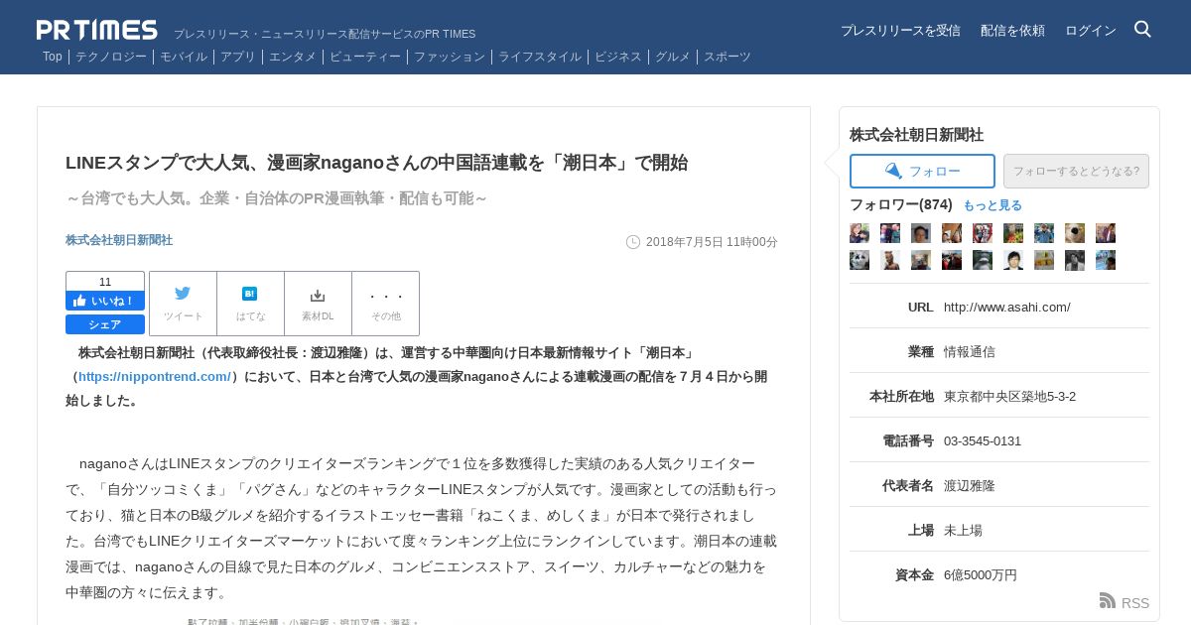
Task: Open ビジネス category
Action: click(618, 57)
